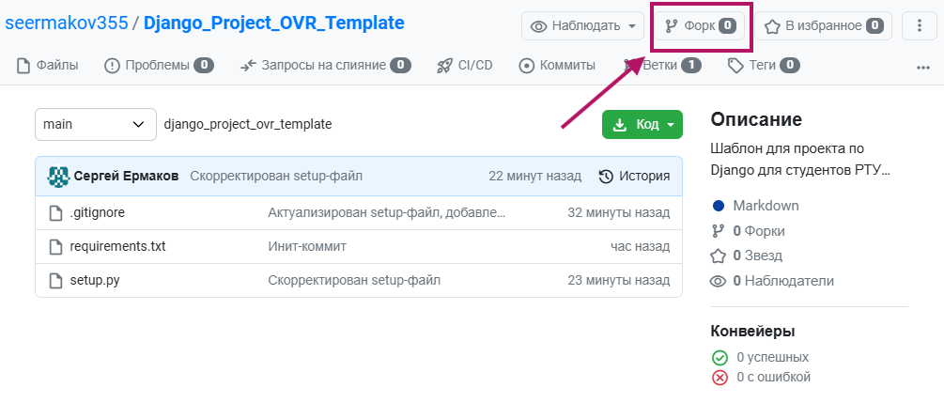Image resolution: width=944 pixels, height=403 pixels.
Task: Open the requirements.txt file
Action: pos(118,246)
